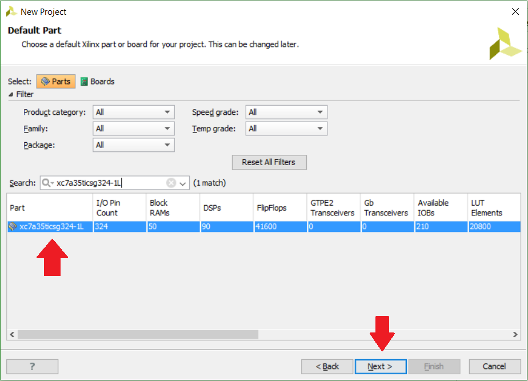The height and width of the screenshot is (381, 528).
Task: Open the Package dropdown
Action: pyautogui.click(x=133, y=145)
